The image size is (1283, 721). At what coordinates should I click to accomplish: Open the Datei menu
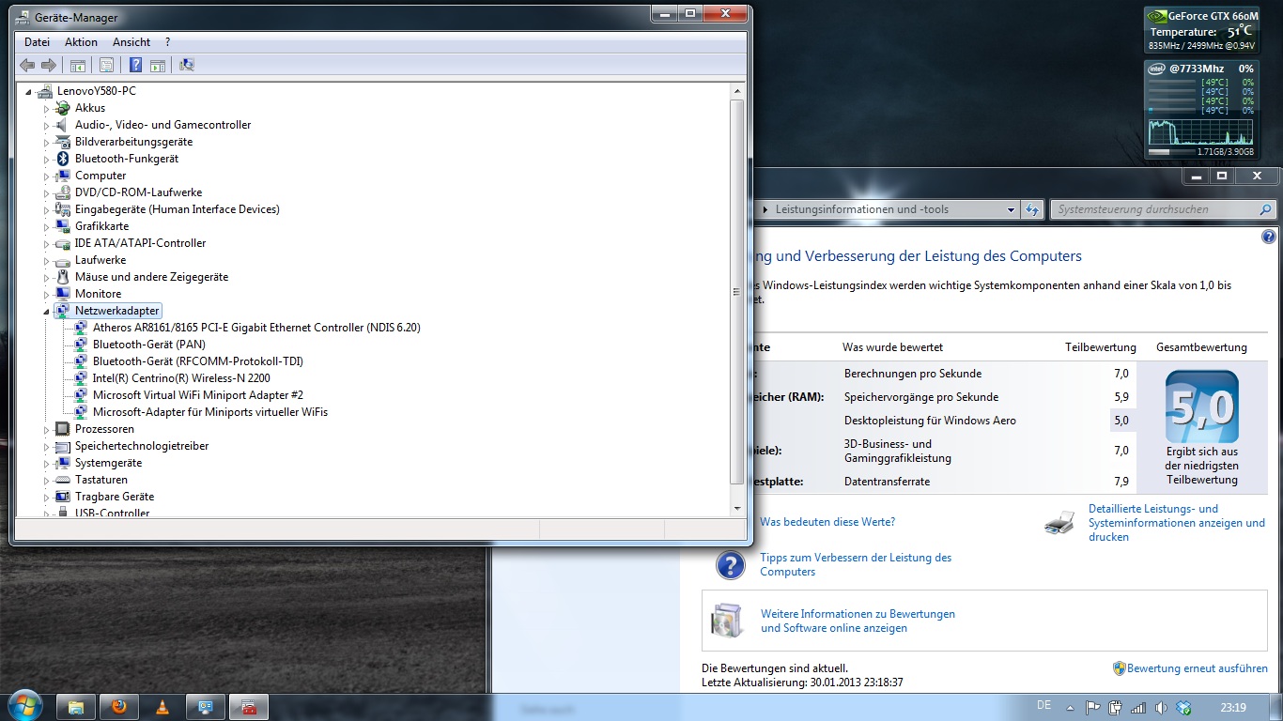pyautogui.click(x=38, y=42)
